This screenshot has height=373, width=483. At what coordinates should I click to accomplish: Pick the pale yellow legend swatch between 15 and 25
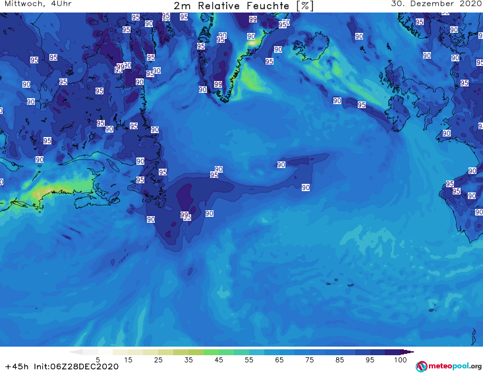tap(136, 352)
